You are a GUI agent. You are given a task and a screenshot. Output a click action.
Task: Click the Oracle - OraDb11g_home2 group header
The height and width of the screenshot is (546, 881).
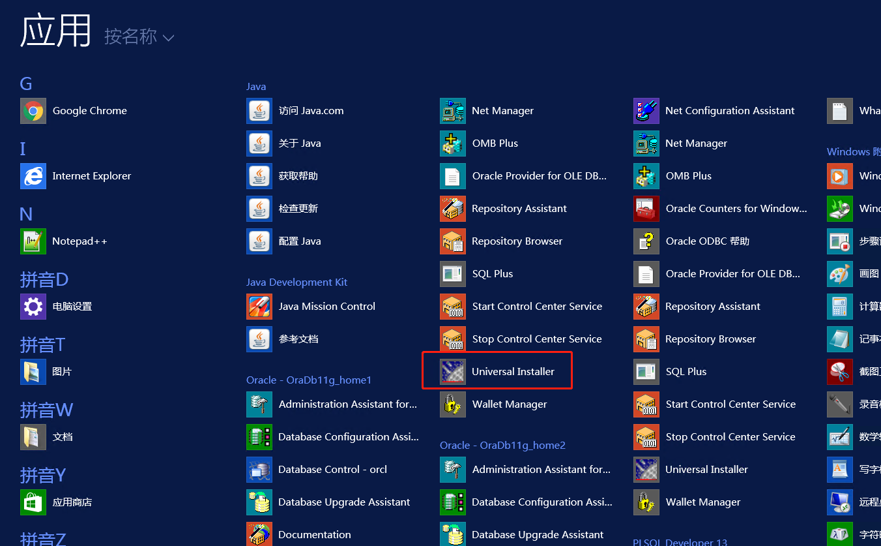click(502, 445)
